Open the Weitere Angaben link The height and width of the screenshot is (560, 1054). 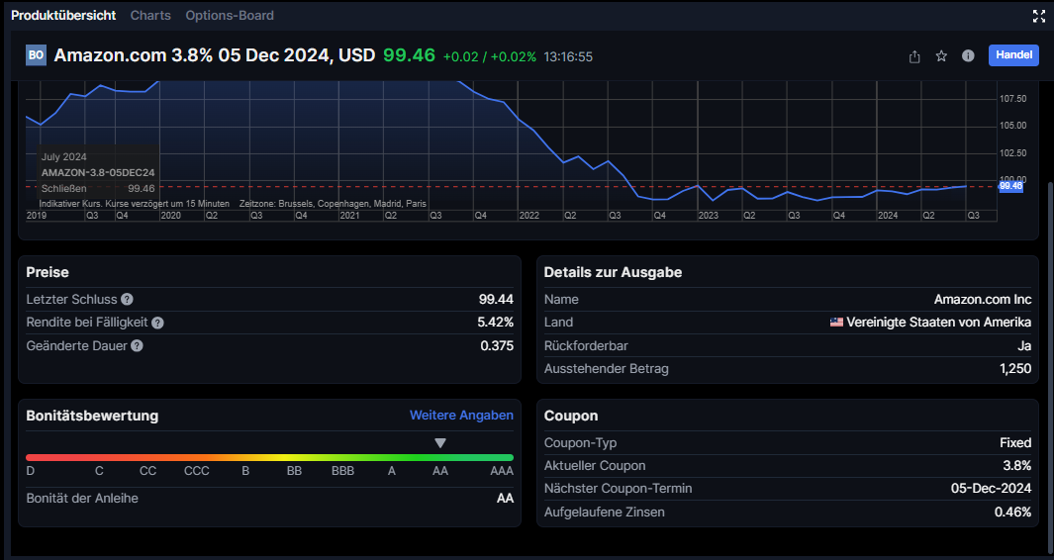coord(461,416)
